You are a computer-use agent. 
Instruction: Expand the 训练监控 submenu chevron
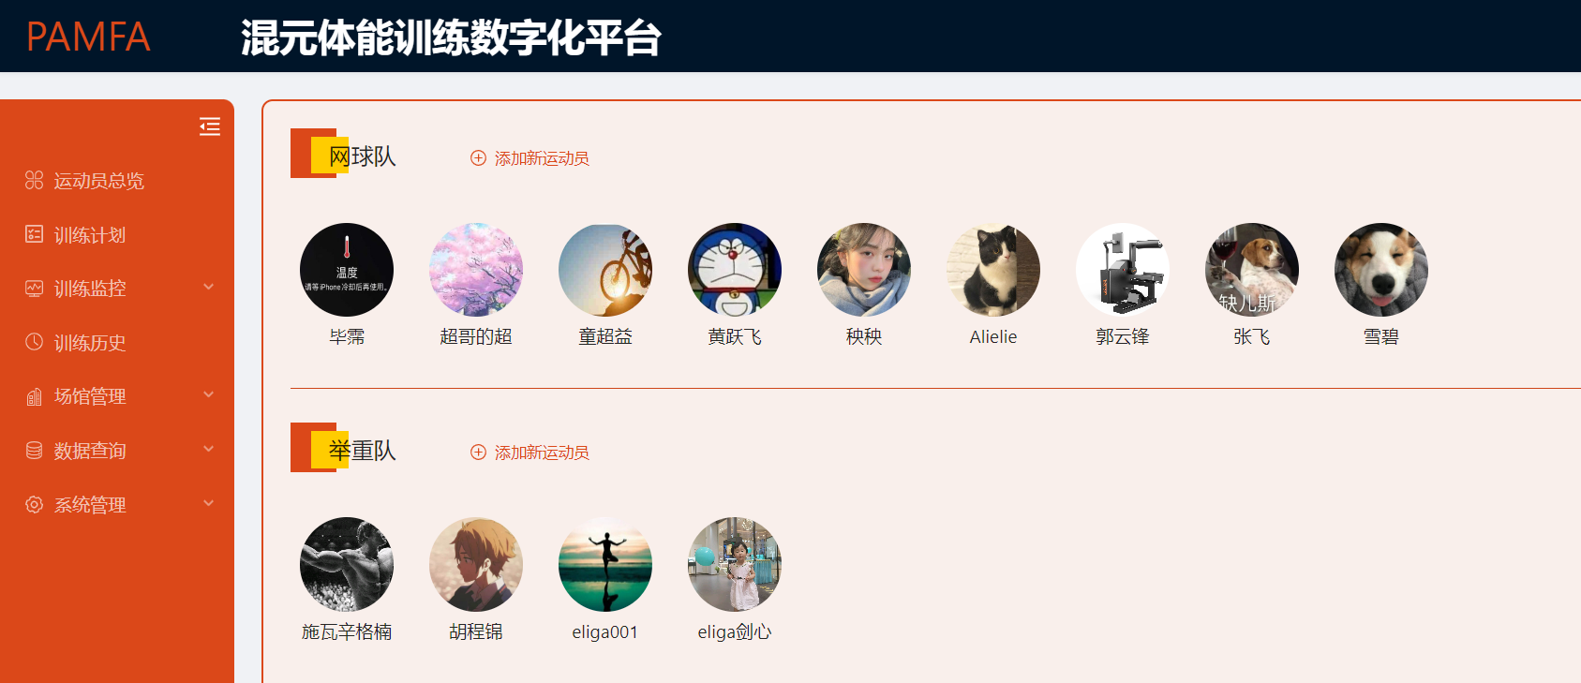(x=209, y=287)
